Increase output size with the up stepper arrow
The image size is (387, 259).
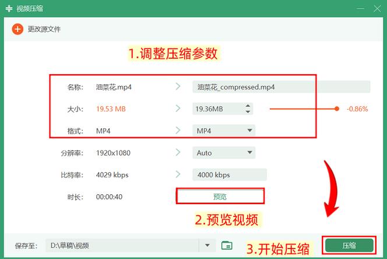tap(248, 106)
